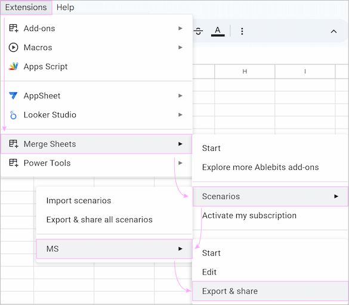This screenshot has height=305, width=349.
Task: Select the MS scenario entry
Action: coord(114,249)
